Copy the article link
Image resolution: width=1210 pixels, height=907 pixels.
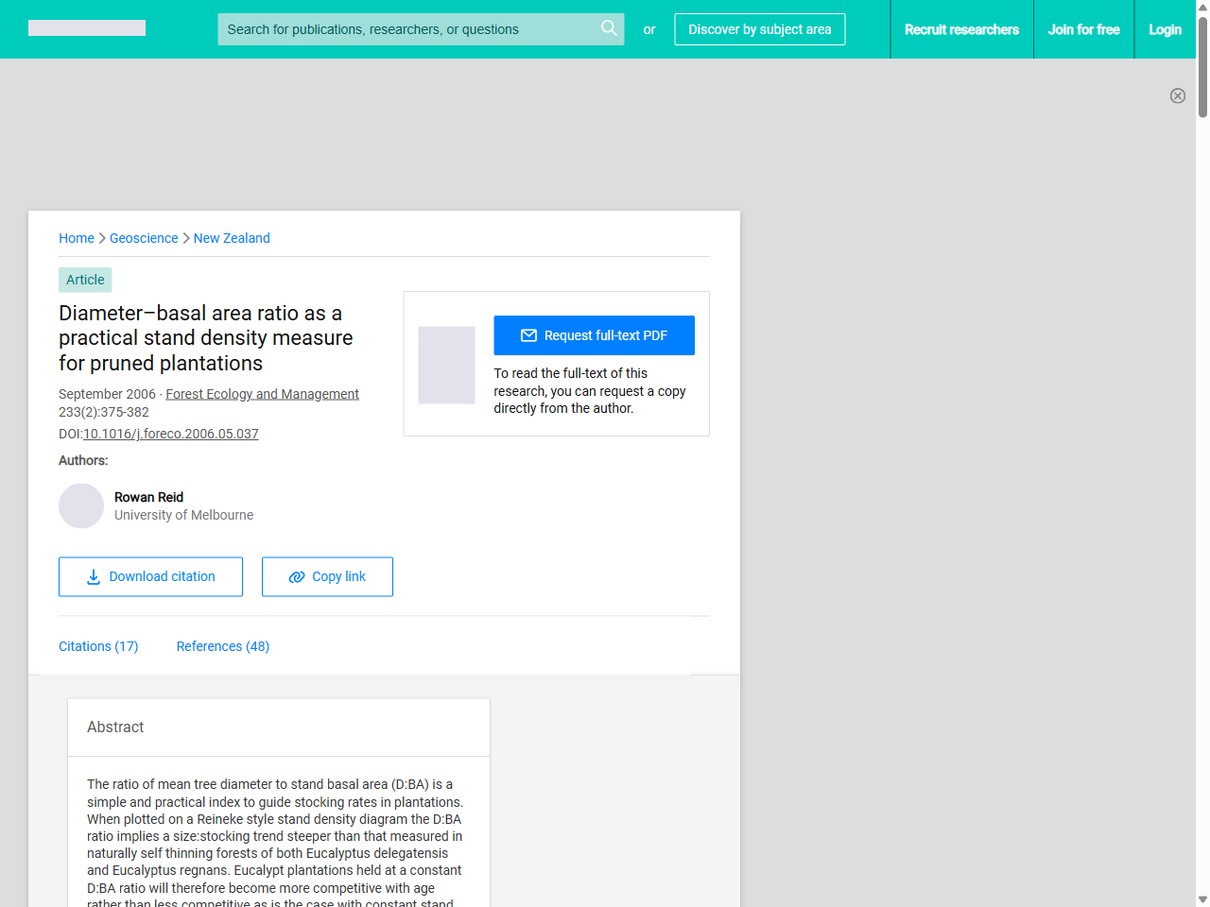(327, 576)
